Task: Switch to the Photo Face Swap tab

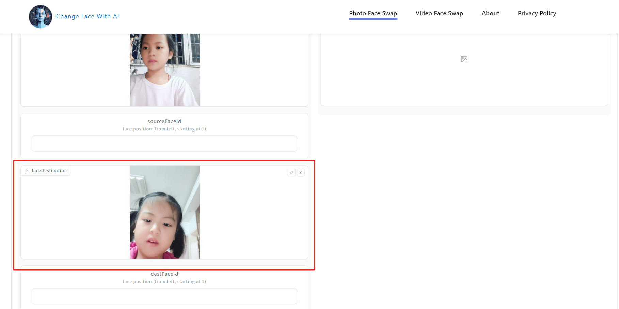Action: (373, 13)
